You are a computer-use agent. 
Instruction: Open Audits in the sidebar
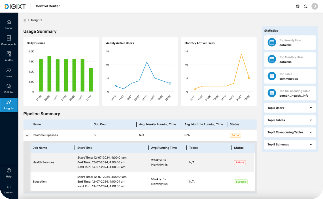pos(9,56)
